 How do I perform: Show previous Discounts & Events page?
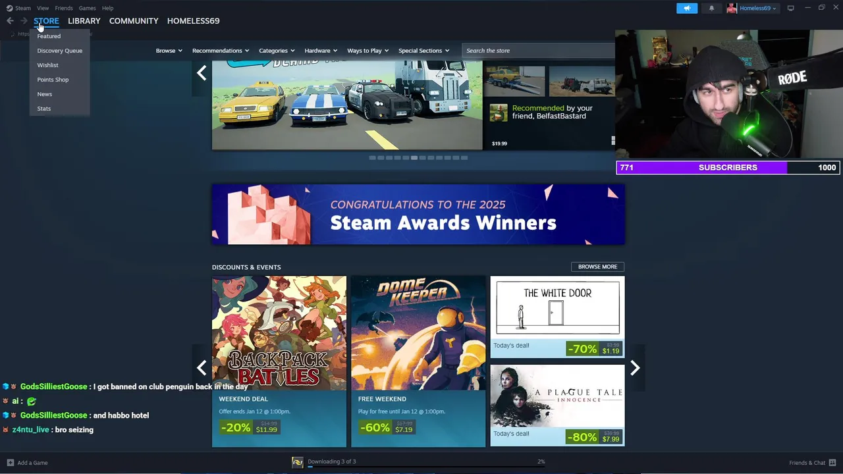pyautogui.click(x=202, y=368)
